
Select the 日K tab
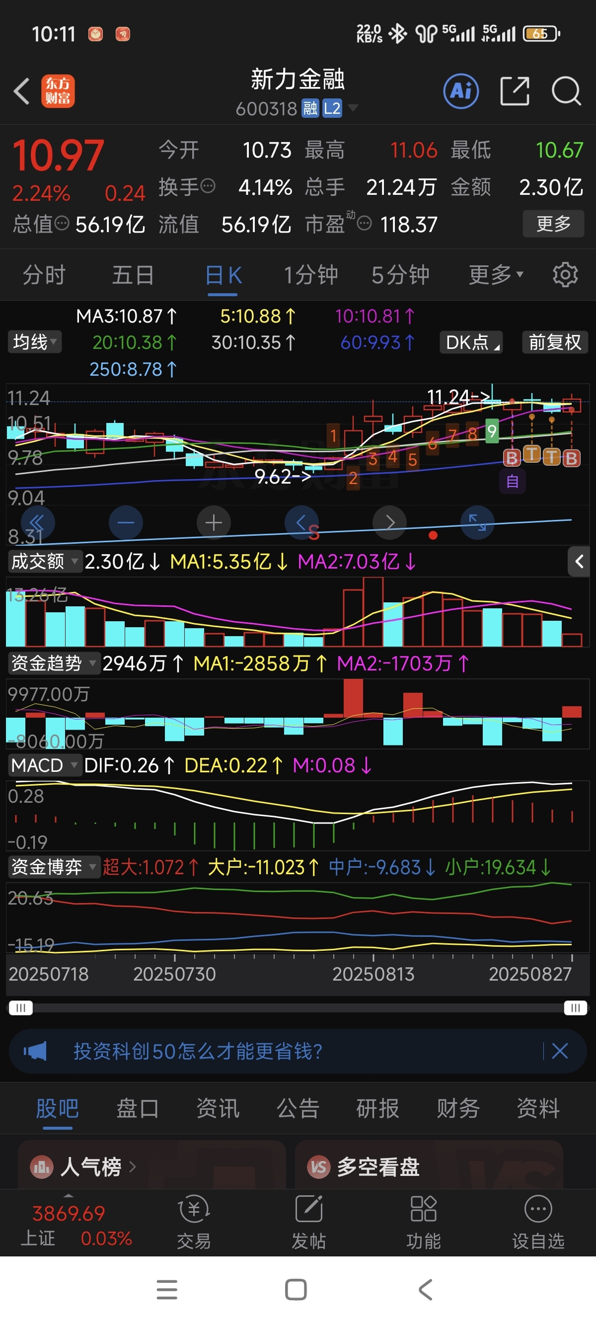tap(223, 275)
